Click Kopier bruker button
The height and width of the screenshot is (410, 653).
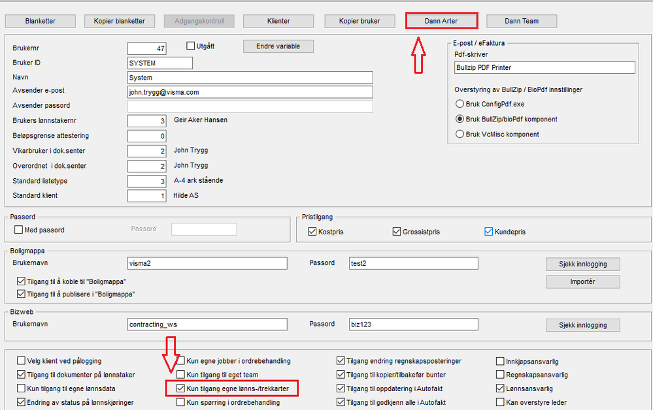point(360,21)
